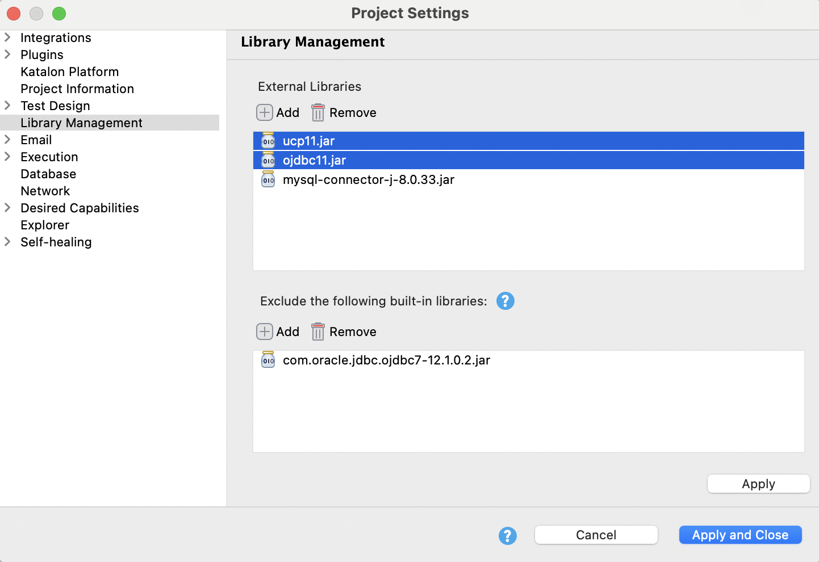Go to Project Information settings

pos(77,89)
